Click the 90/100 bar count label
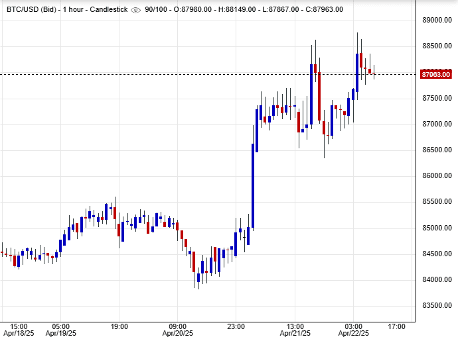The image size is (458, 337). pos(158,10)
